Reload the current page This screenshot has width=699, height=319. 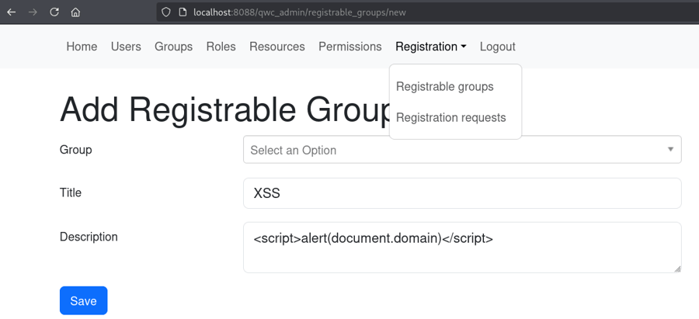[x=54, y=12]
